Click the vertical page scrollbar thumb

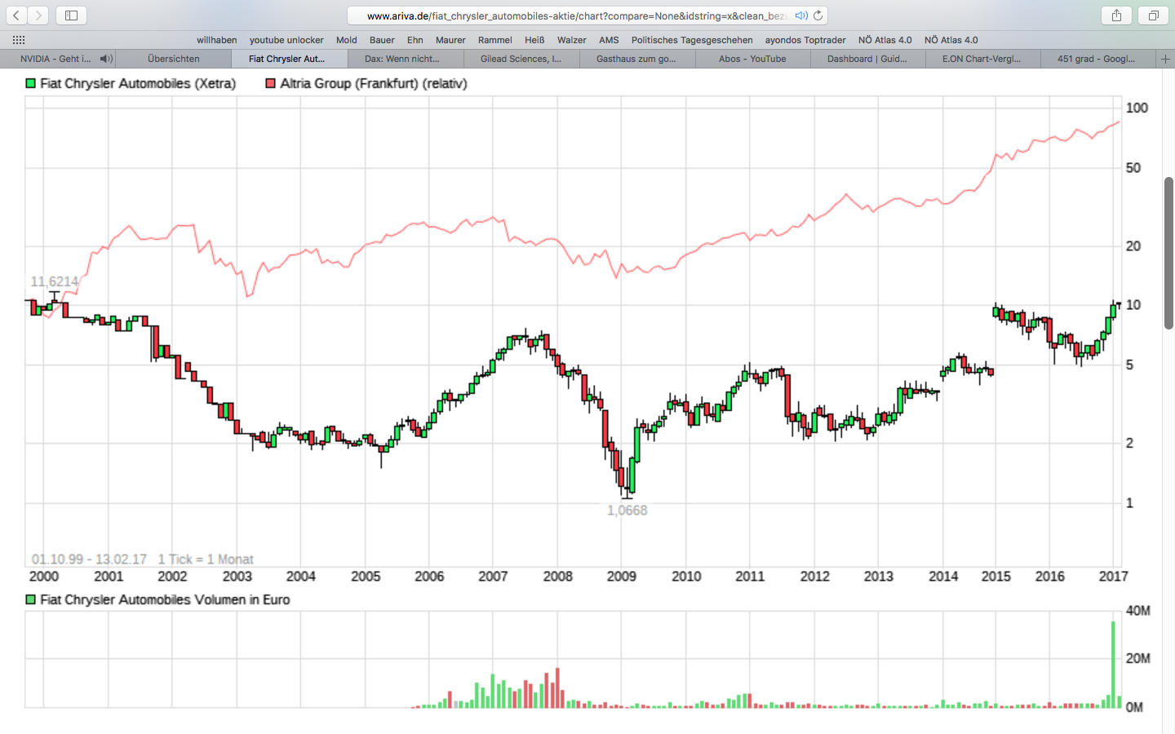[x=1168, y=253]
